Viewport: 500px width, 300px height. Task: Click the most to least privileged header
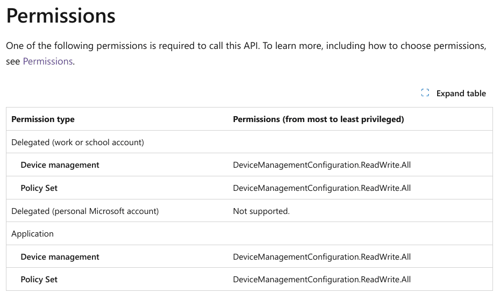(x=318, y=119)
